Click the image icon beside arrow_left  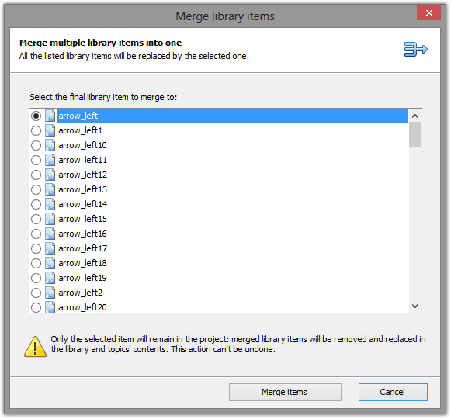pyautogui.click(x=50, y=116)
